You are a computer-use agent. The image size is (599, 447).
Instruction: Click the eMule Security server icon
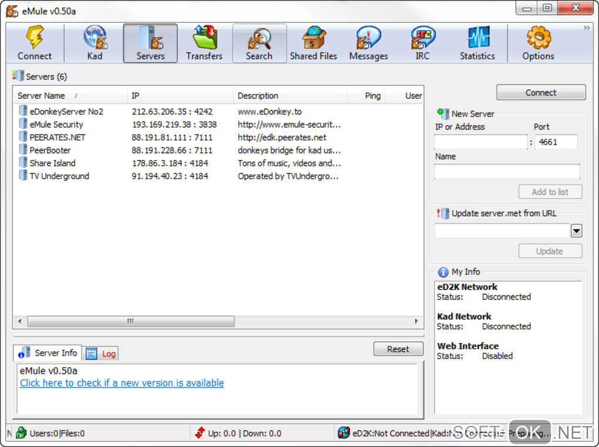point(23,124)
